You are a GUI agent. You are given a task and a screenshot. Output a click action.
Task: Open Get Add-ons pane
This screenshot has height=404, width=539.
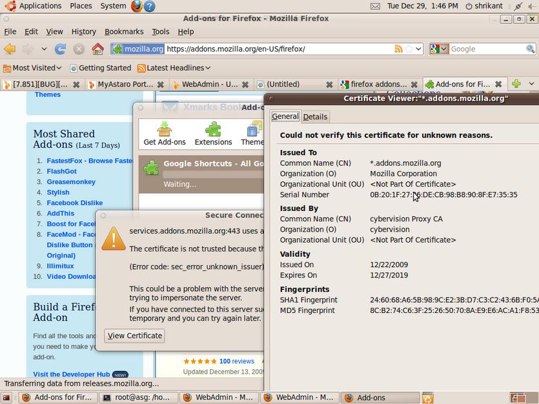(x=164, y=134)
